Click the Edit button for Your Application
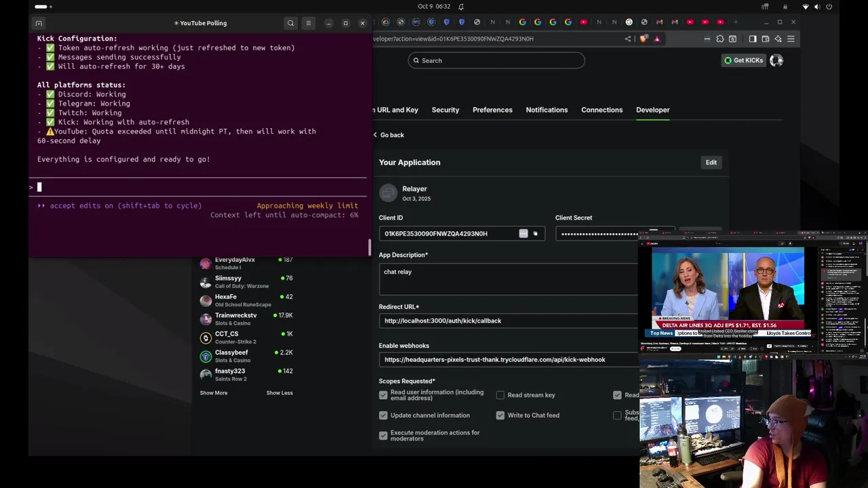Viewport: 868px width, 488px height. [711, 163]
